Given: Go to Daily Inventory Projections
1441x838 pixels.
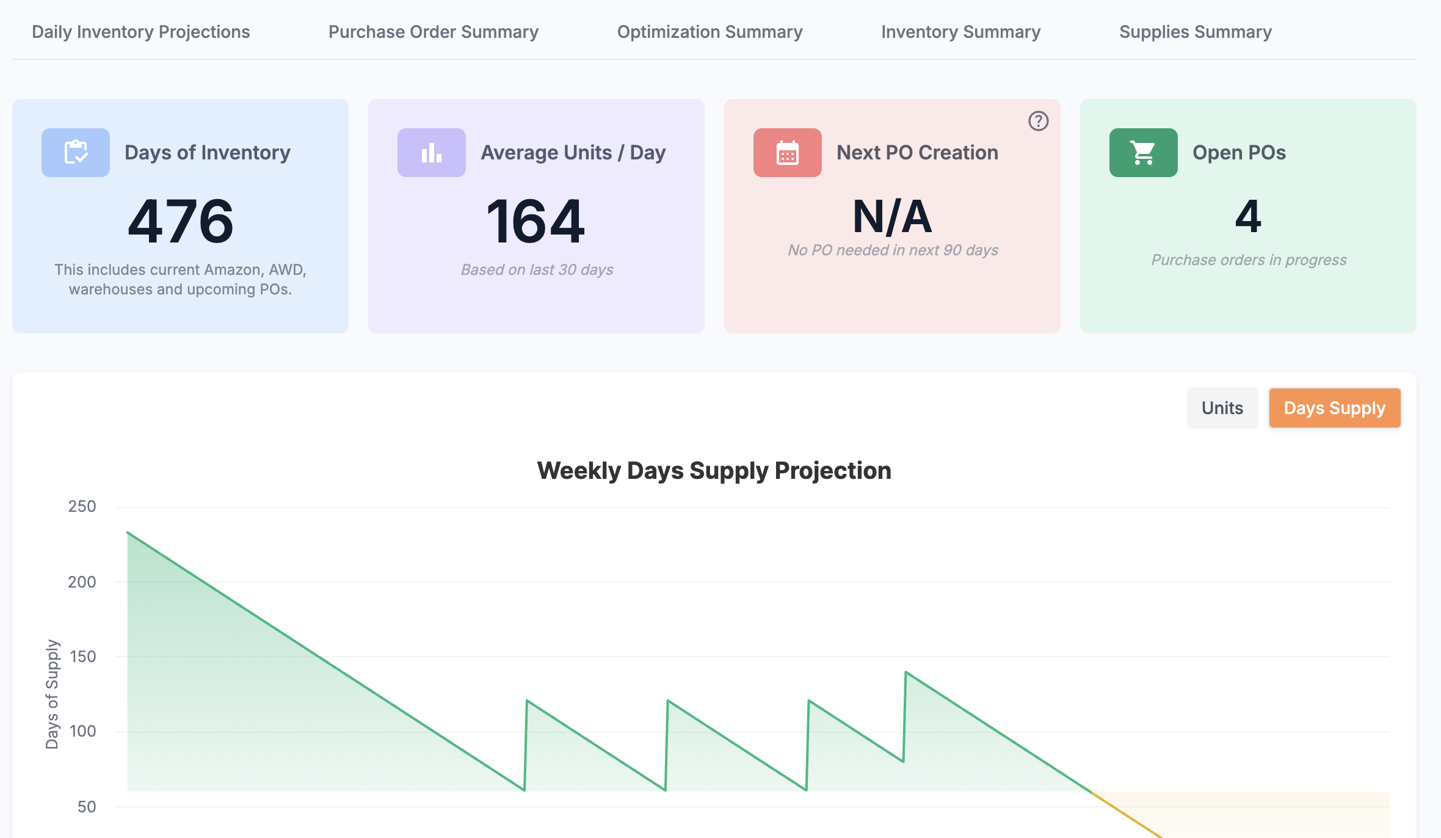Looking at the screenshot, I should pyautogui.click(x=140, y=32).
